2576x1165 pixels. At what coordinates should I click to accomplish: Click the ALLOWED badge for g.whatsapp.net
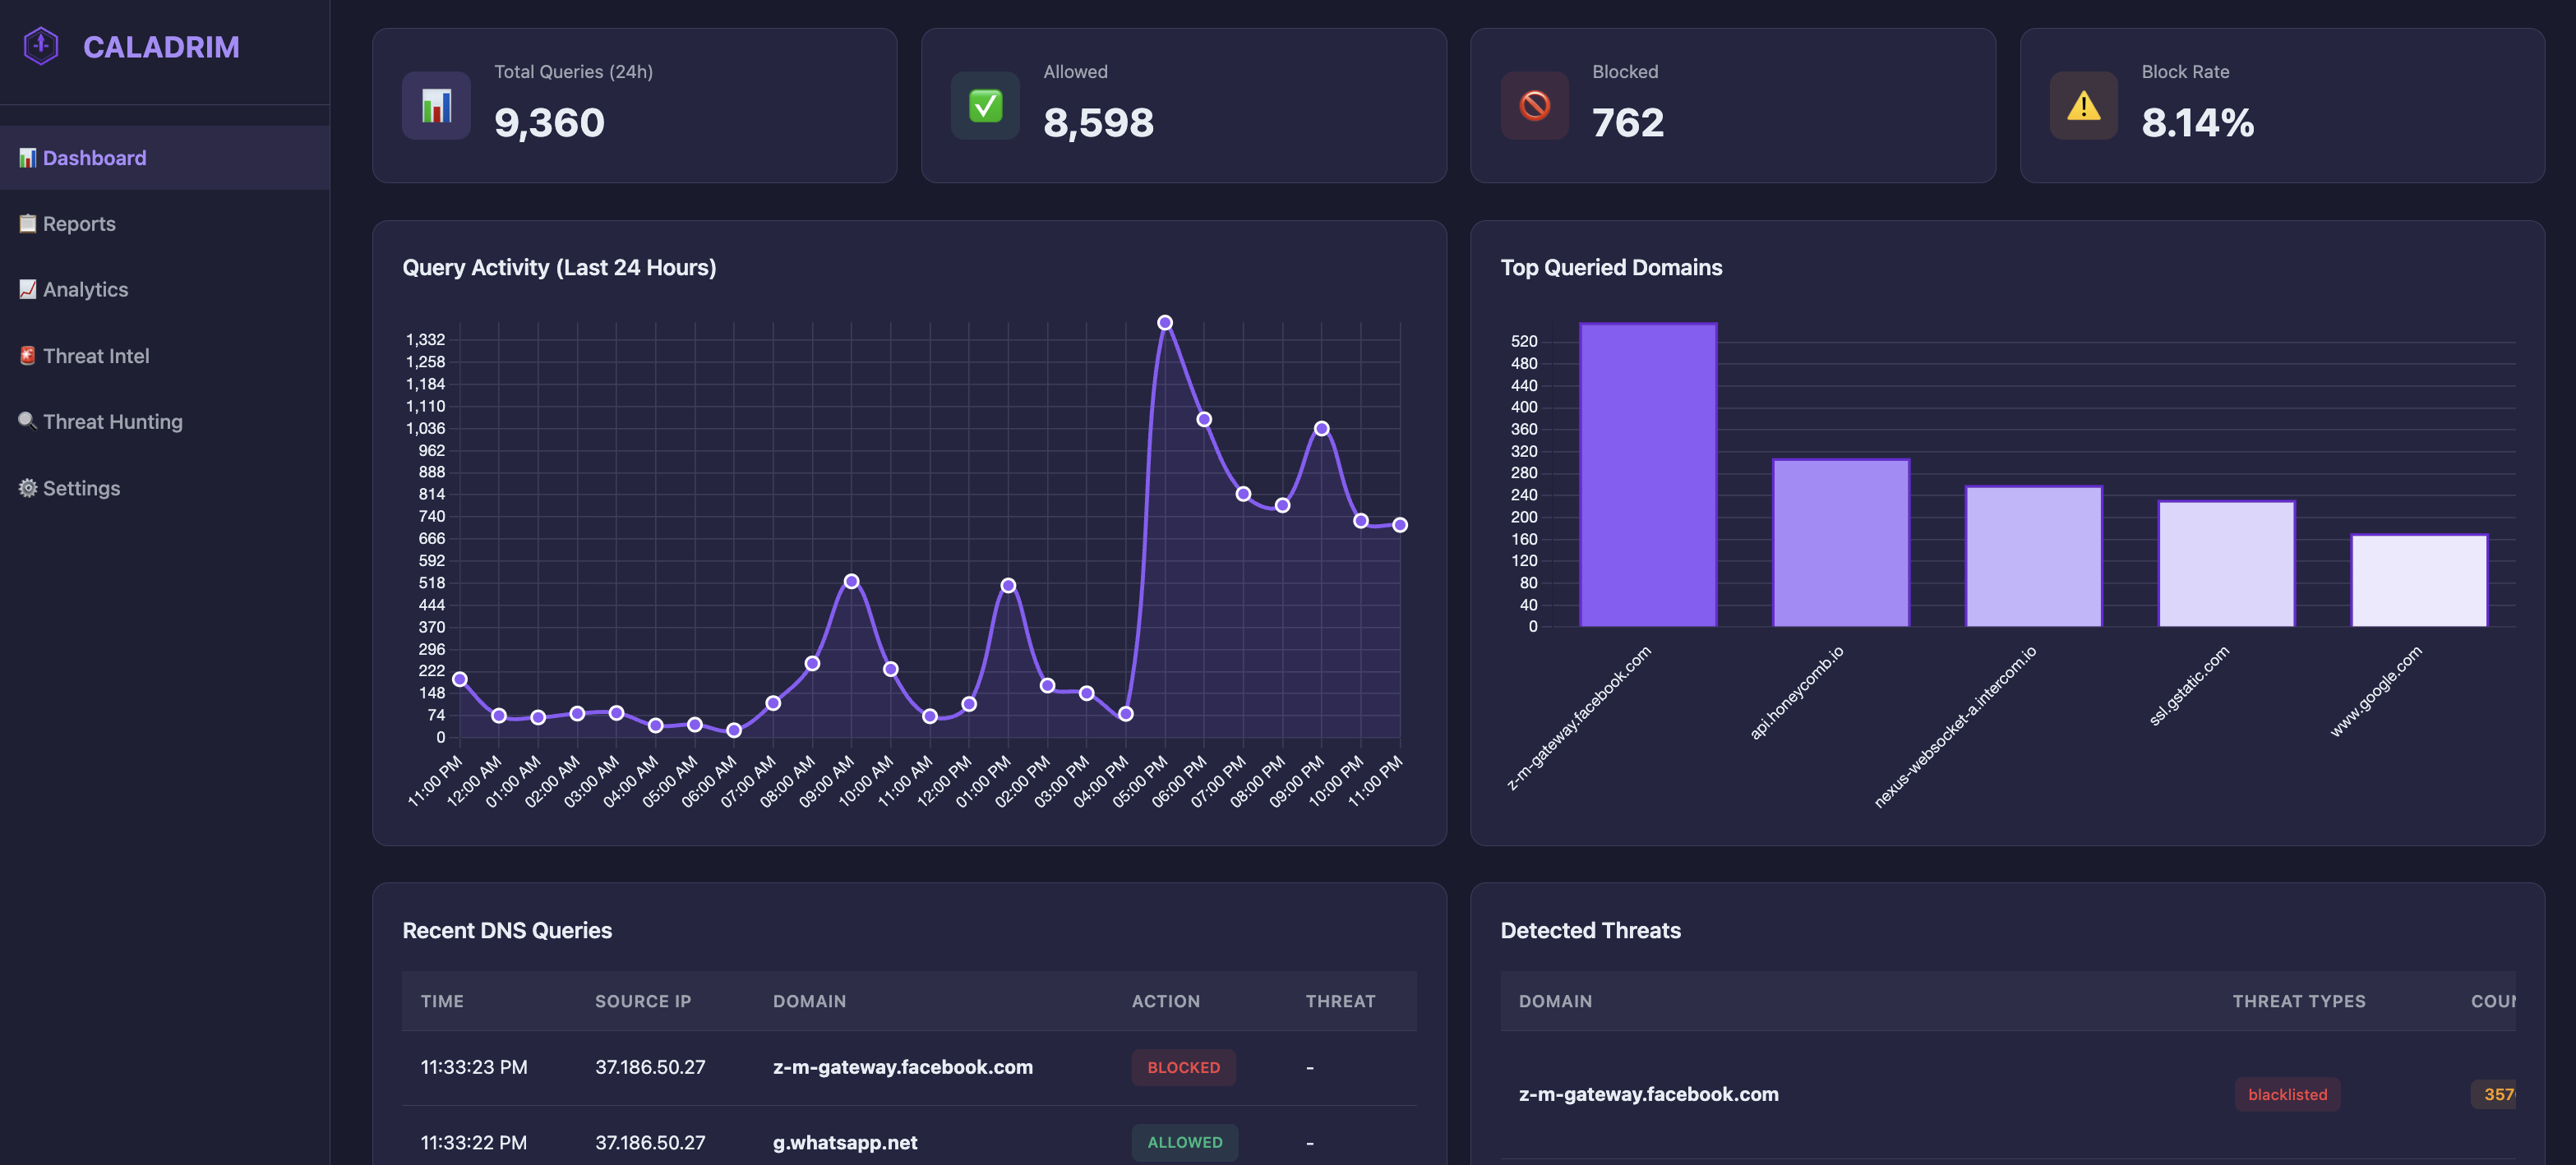(1184, 1142)
